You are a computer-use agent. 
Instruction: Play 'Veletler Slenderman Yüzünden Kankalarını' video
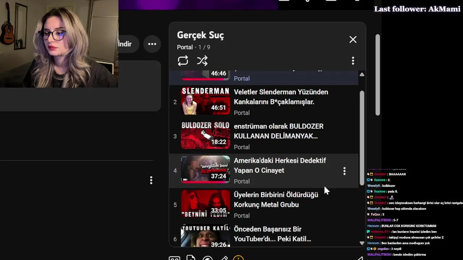[x=281, y=97]
